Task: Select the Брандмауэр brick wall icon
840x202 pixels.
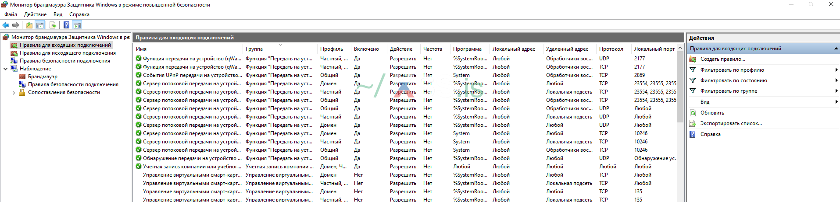Action: click(x=22, y=77)
